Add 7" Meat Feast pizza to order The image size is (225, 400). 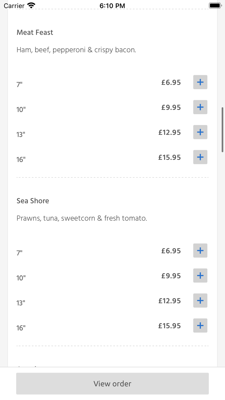[200, 82]
